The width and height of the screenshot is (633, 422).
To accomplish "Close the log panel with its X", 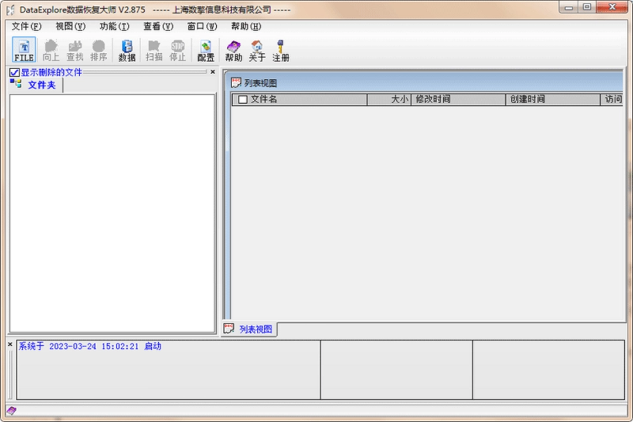I will (10, 344).
